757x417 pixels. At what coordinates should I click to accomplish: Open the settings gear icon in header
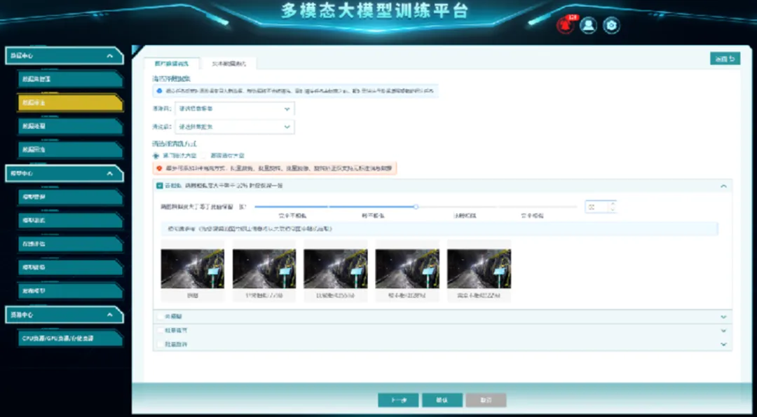(611, 26)
